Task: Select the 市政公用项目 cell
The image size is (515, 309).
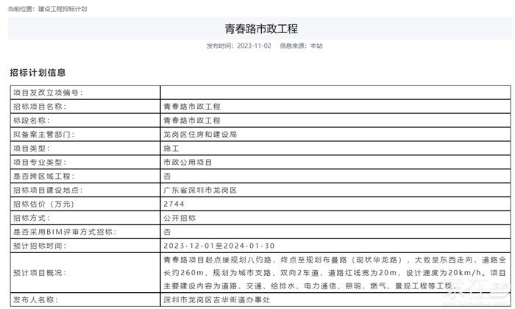Action: [x=188, y=162]
